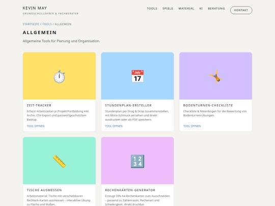
Task: Click the Kevin May site title
Action: coord(35,8)
